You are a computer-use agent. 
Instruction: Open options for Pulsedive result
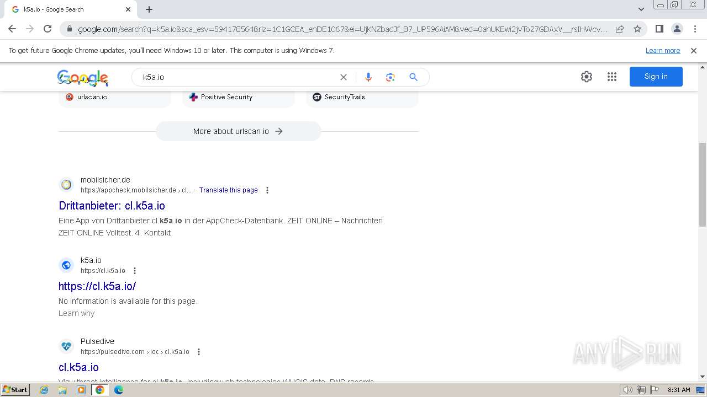199,352
